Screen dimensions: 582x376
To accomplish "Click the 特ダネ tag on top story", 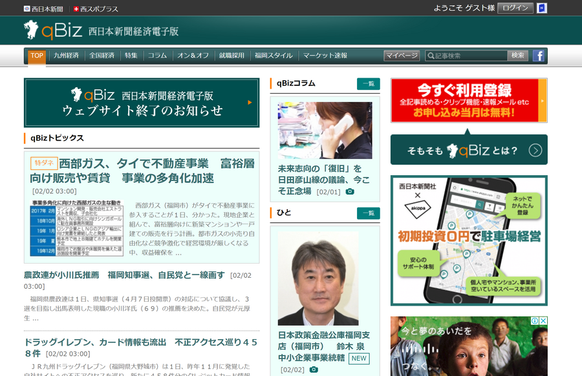I will 44,163.
